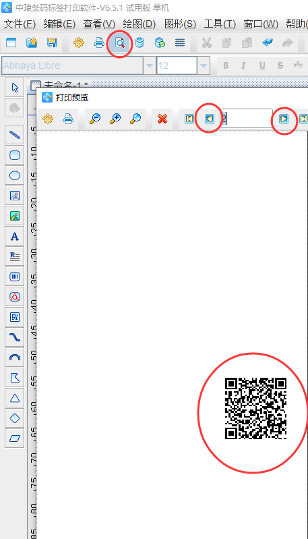Click the Paste clipboard icon
The width and height of the screenshot is (308, 539).
(247, 43)
